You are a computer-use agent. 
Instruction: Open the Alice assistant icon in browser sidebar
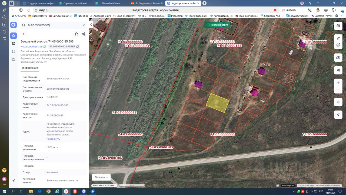tap(4, 179)
